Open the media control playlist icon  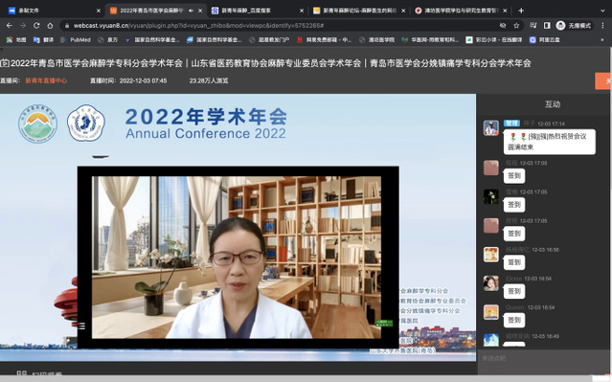click(533, 25)
